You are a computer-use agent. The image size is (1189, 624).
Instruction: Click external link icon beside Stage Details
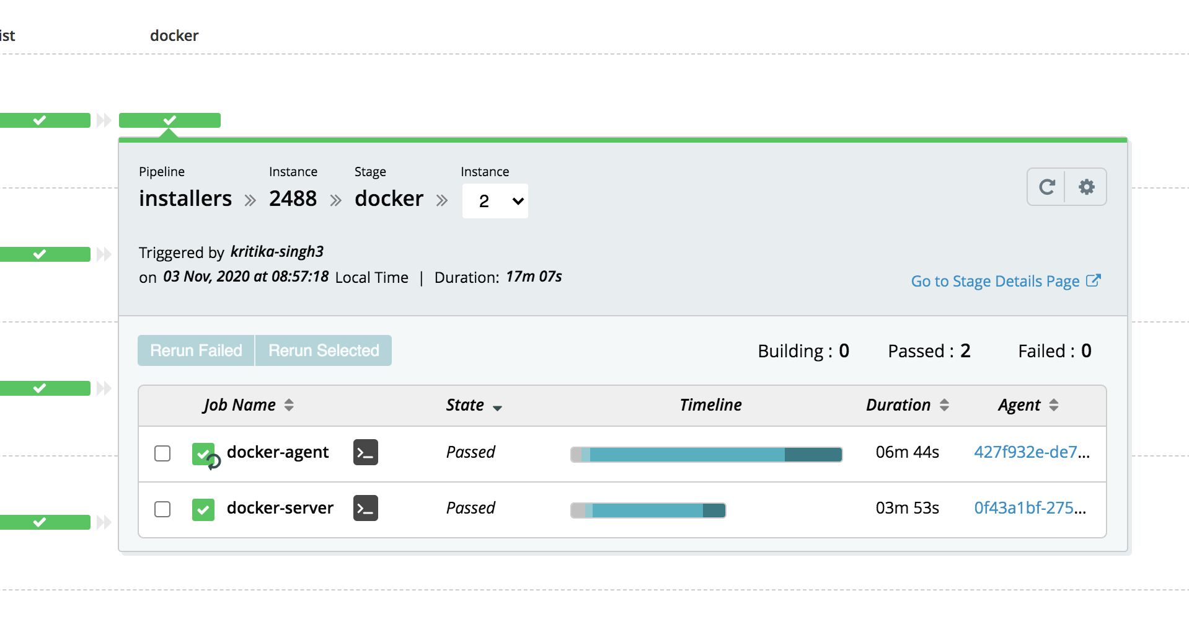tap(1094, 281)
